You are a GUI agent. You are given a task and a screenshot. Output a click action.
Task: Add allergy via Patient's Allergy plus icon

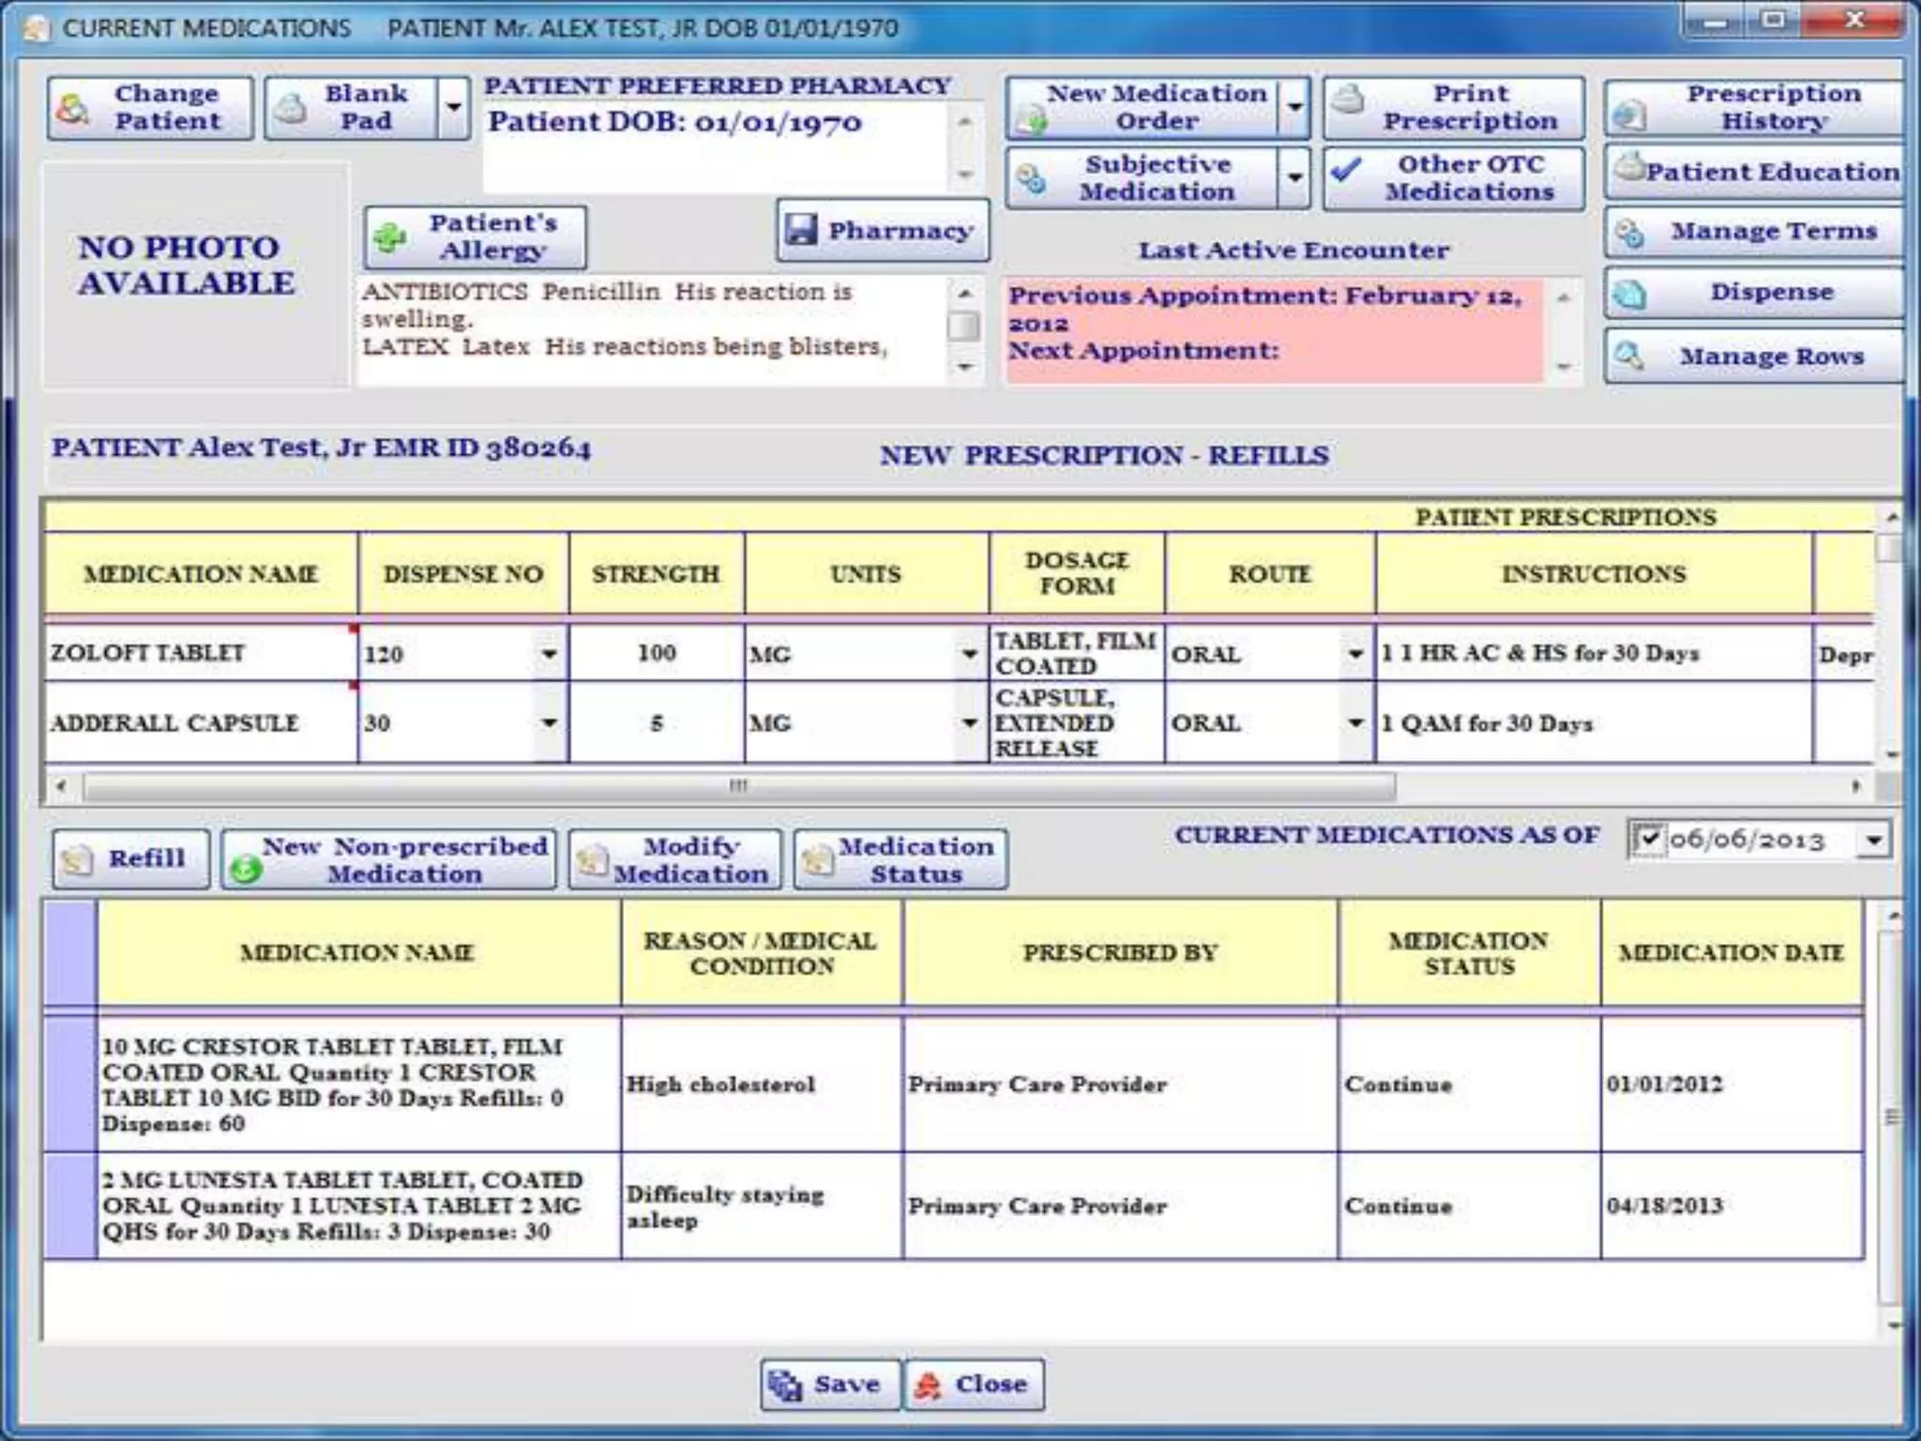390,237
